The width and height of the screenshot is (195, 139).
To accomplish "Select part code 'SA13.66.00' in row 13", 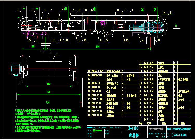I will tap(148, 71).
